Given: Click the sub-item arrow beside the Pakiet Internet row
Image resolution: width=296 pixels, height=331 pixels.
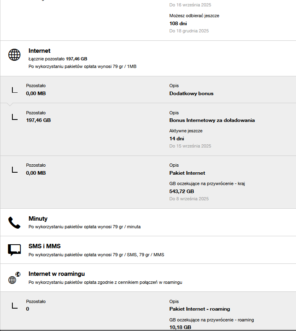Looking at the screenshot, I should click(x=15, y=169).
